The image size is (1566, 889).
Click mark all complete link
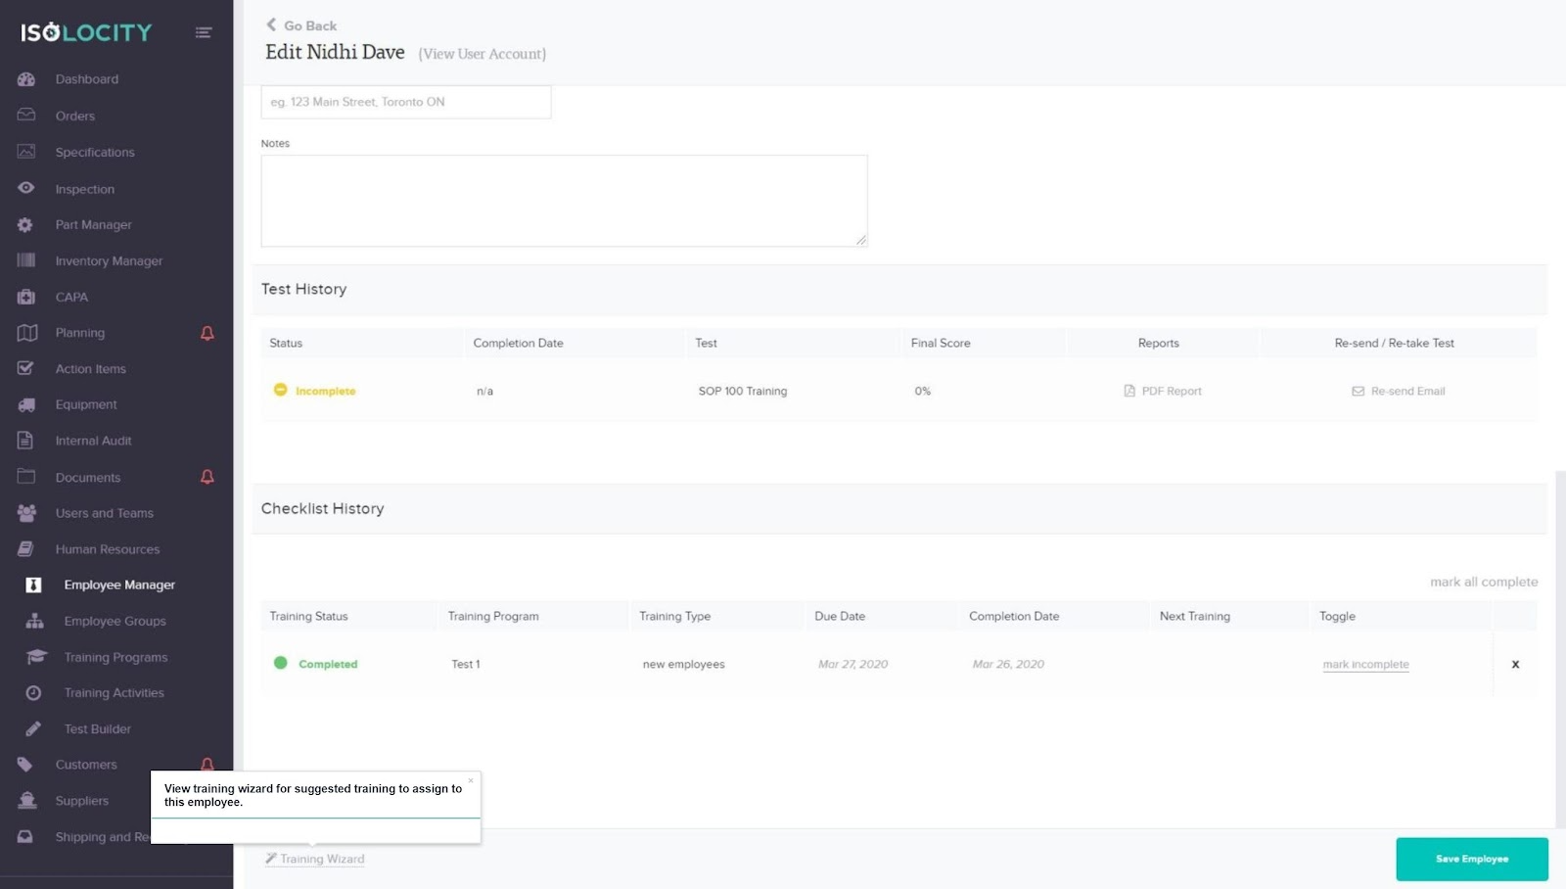click(x=1484, y=582)
